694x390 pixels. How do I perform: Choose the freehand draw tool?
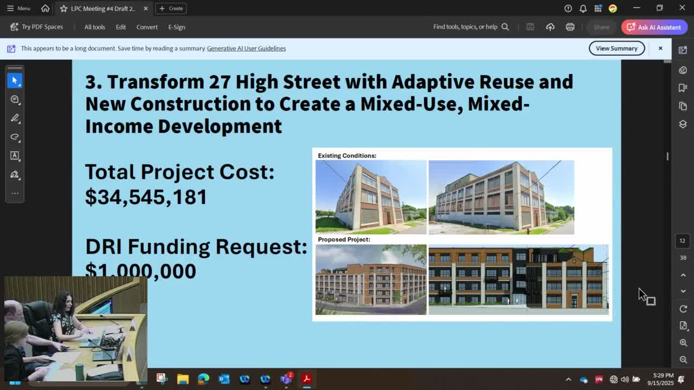tap(15, 136)
